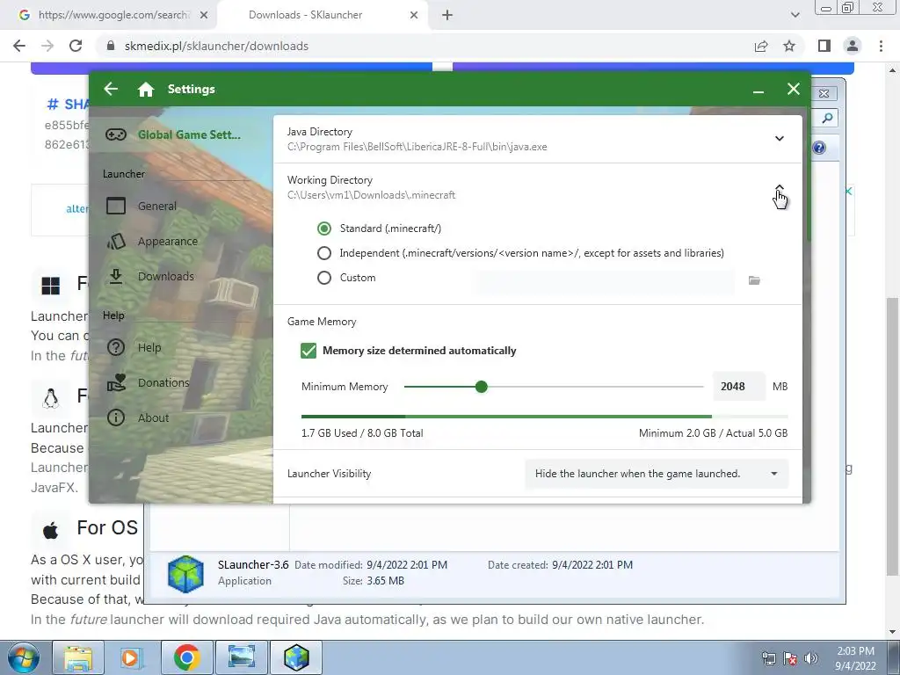Uncheck Memory size determined automatically

308,351
